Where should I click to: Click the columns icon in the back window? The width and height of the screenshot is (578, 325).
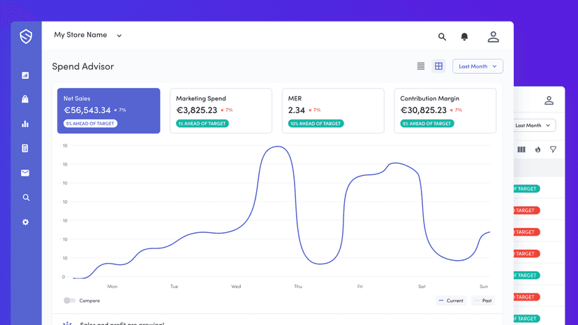(x=521, y=149)
